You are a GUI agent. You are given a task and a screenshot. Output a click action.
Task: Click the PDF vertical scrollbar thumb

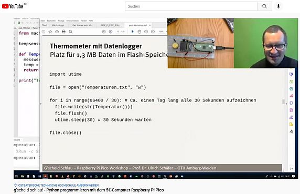[x=283, y=101]
